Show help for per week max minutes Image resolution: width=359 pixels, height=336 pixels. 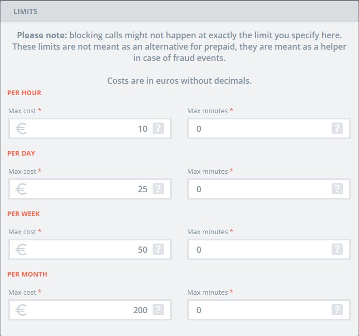pyautogui.click(x=337, y=250)
